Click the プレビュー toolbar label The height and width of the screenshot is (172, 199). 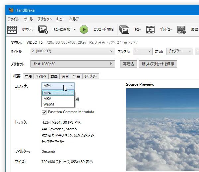pyautogui.click(x=166, y=29)
